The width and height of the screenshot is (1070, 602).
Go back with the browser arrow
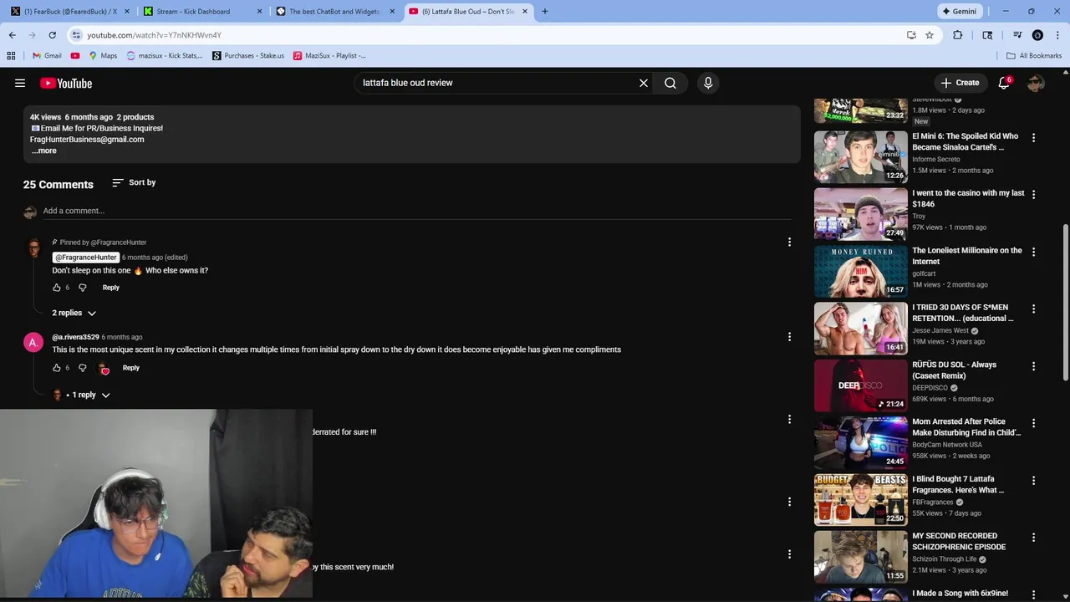coord(13,35)
